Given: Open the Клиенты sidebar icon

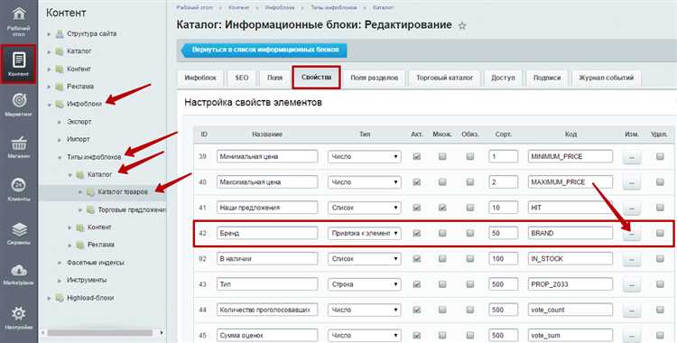Looking at the screenshot, I should coord(19,184).
